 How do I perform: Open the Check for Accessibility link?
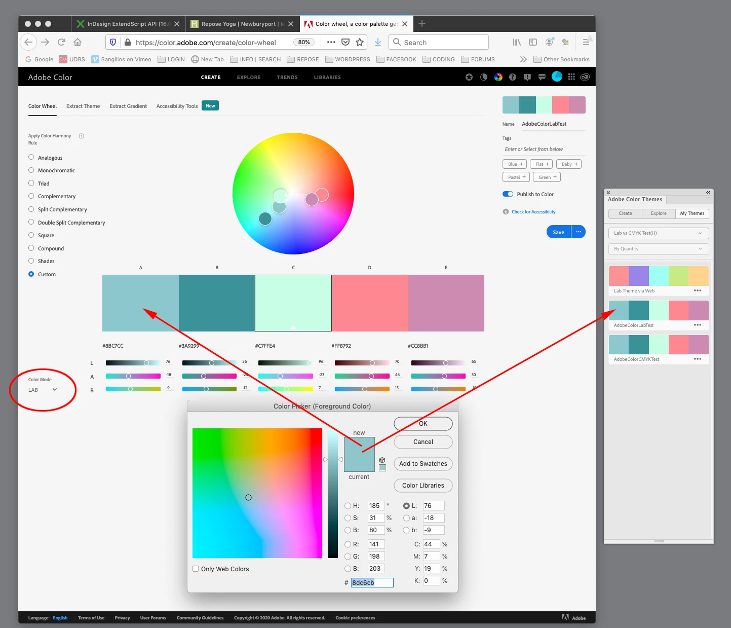coord(533,212)
